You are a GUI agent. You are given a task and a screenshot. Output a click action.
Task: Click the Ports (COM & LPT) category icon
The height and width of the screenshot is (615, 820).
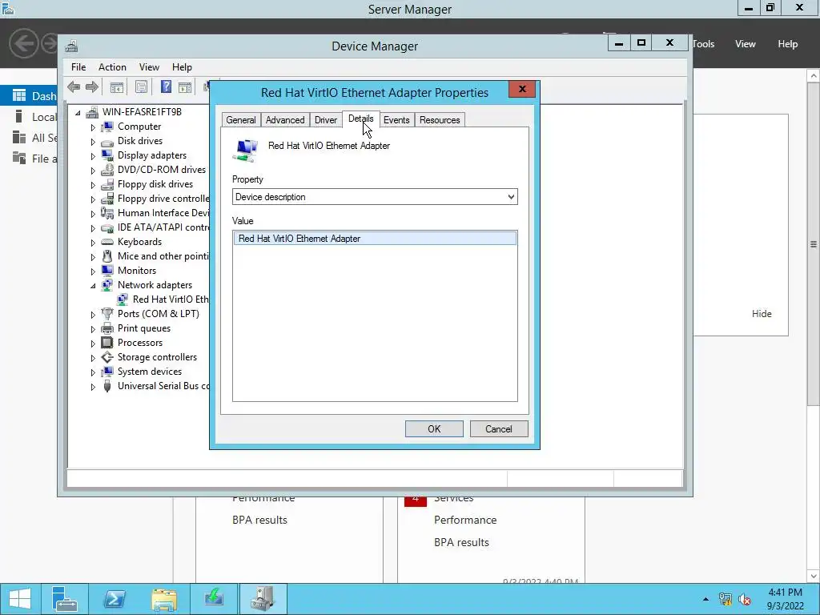107,314
